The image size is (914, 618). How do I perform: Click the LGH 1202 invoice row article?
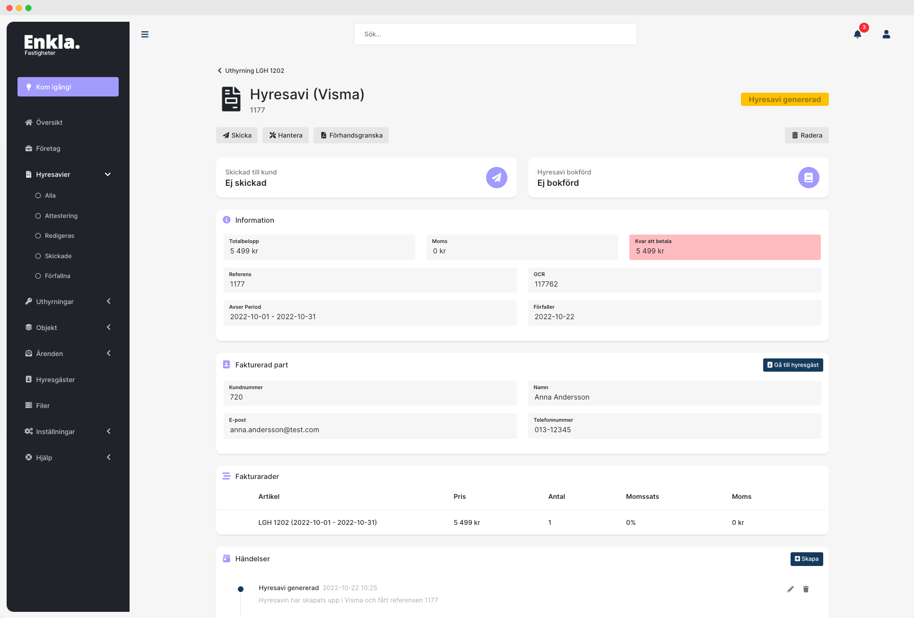pyautogui.click(x=317, y=522)
